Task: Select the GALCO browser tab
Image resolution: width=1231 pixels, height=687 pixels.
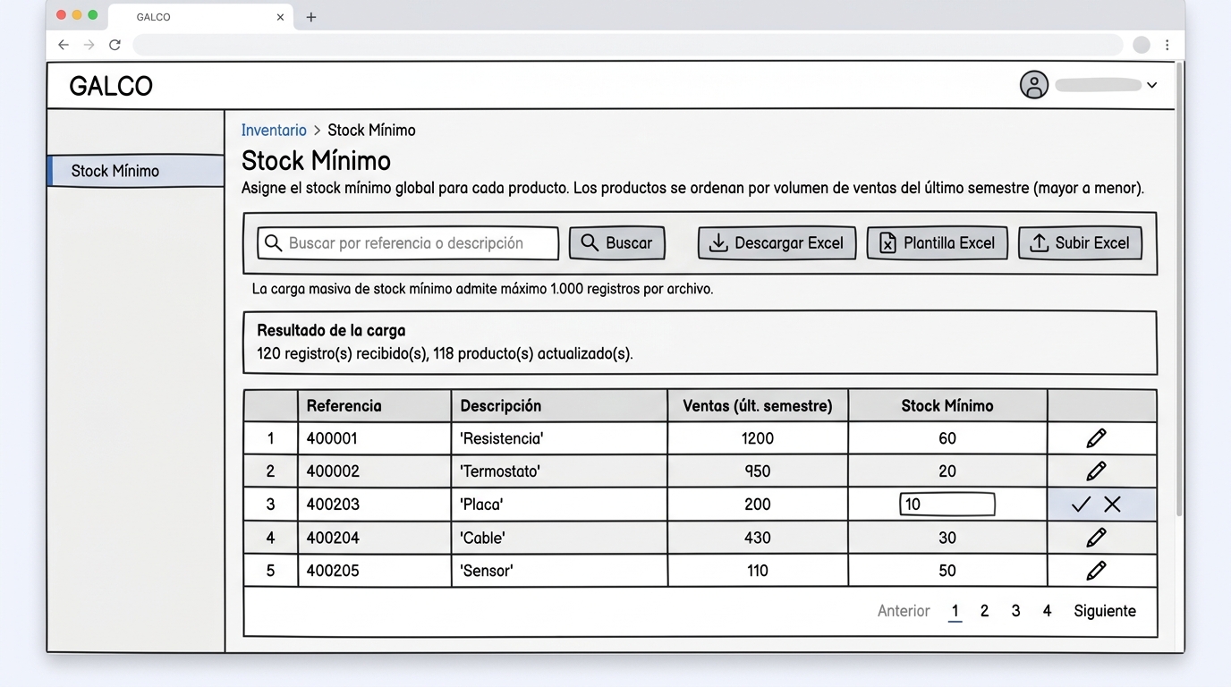Action: [201, 17]
